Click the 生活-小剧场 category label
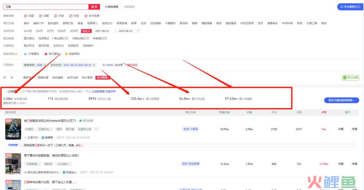This screenshot has height=190, width=364. (x=190, y=129)
